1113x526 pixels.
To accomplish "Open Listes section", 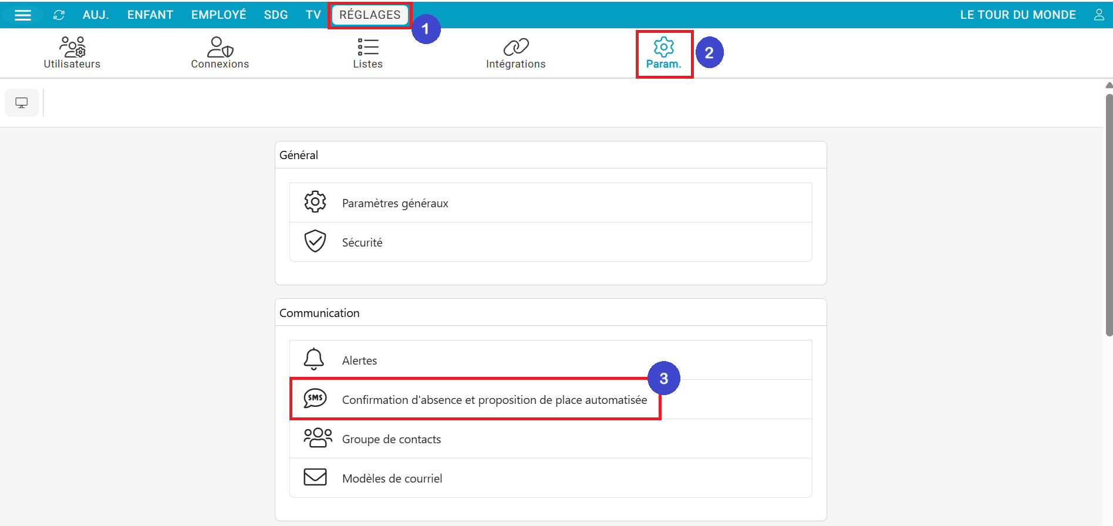I will tap(368, 53).
